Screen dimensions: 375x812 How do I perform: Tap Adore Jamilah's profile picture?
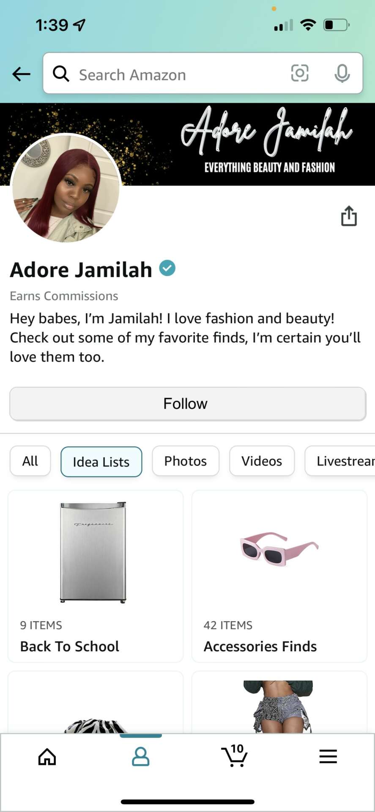[x=66, y=188]
